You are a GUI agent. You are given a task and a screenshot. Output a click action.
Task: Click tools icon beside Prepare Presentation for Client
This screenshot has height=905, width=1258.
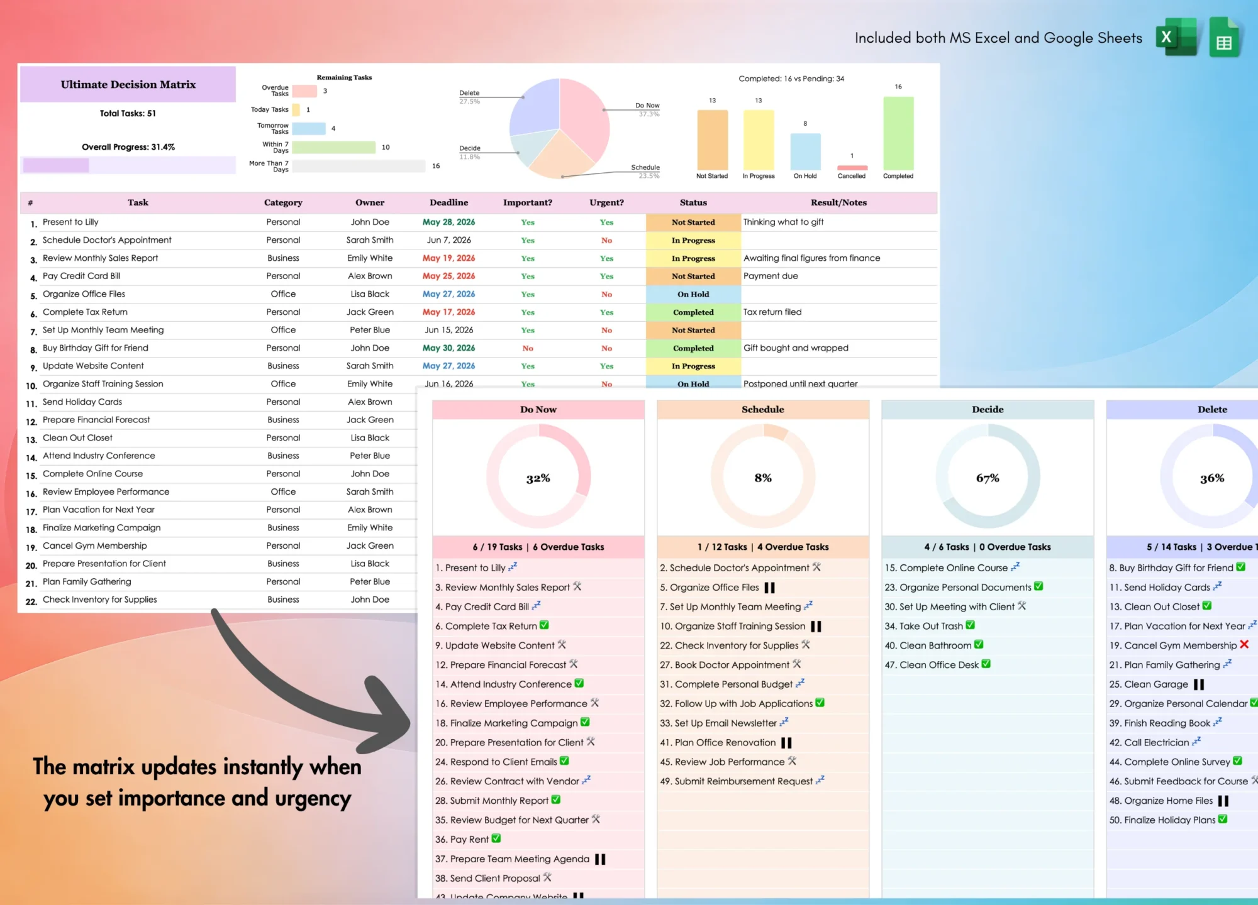(x=591, y=742)
